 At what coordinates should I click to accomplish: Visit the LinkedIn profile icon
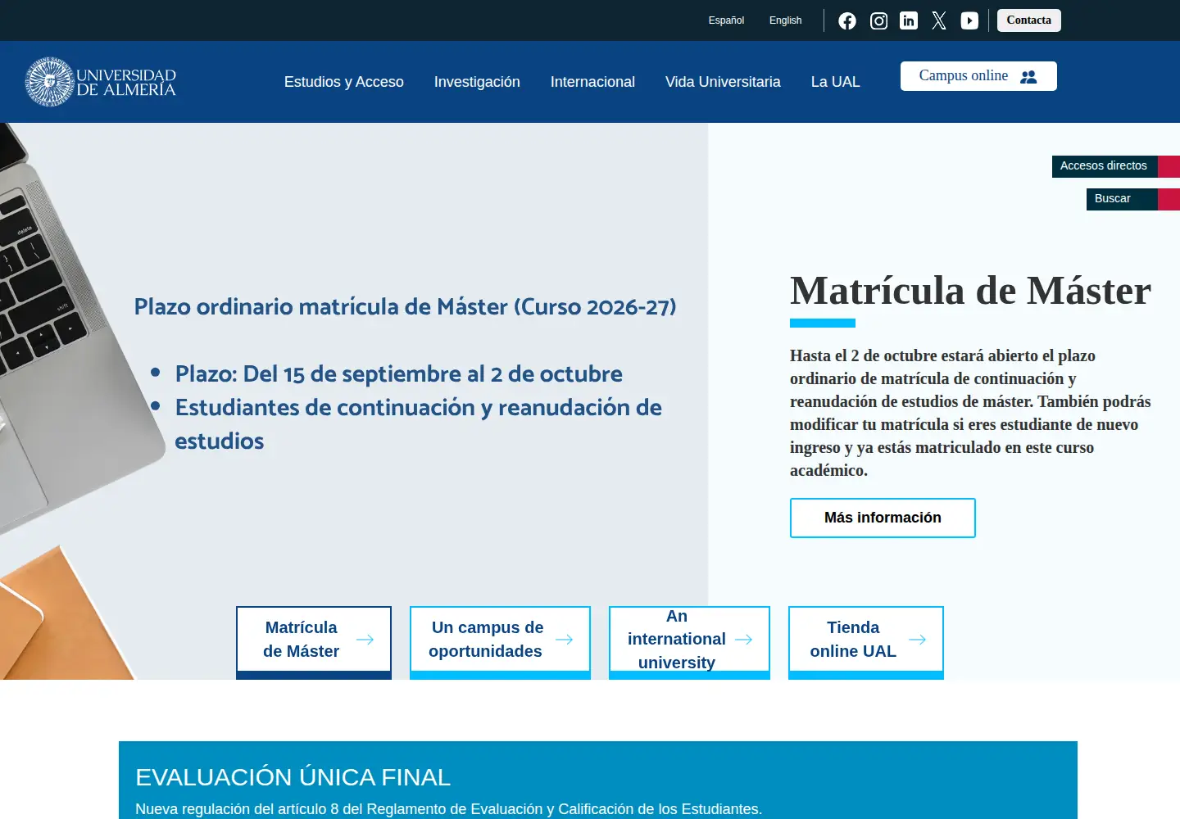(909, 20)
